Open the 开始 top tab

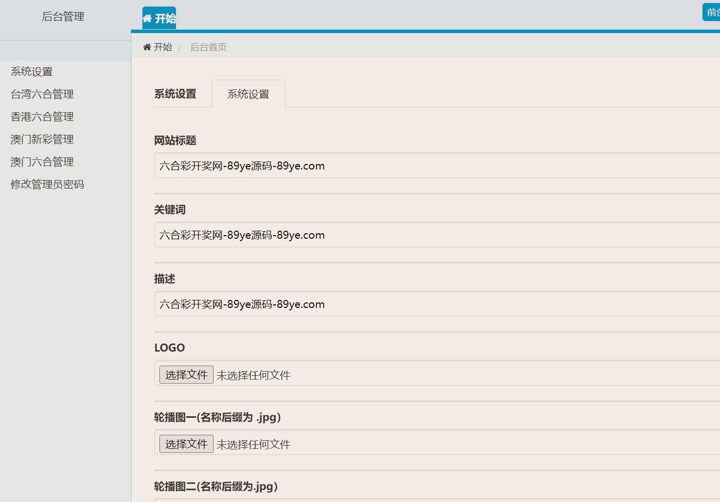click(x=159, y=18)
